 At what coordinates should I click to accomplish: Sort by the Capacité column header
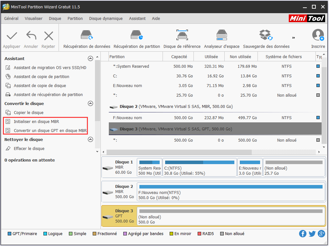[x=178, y=57]
